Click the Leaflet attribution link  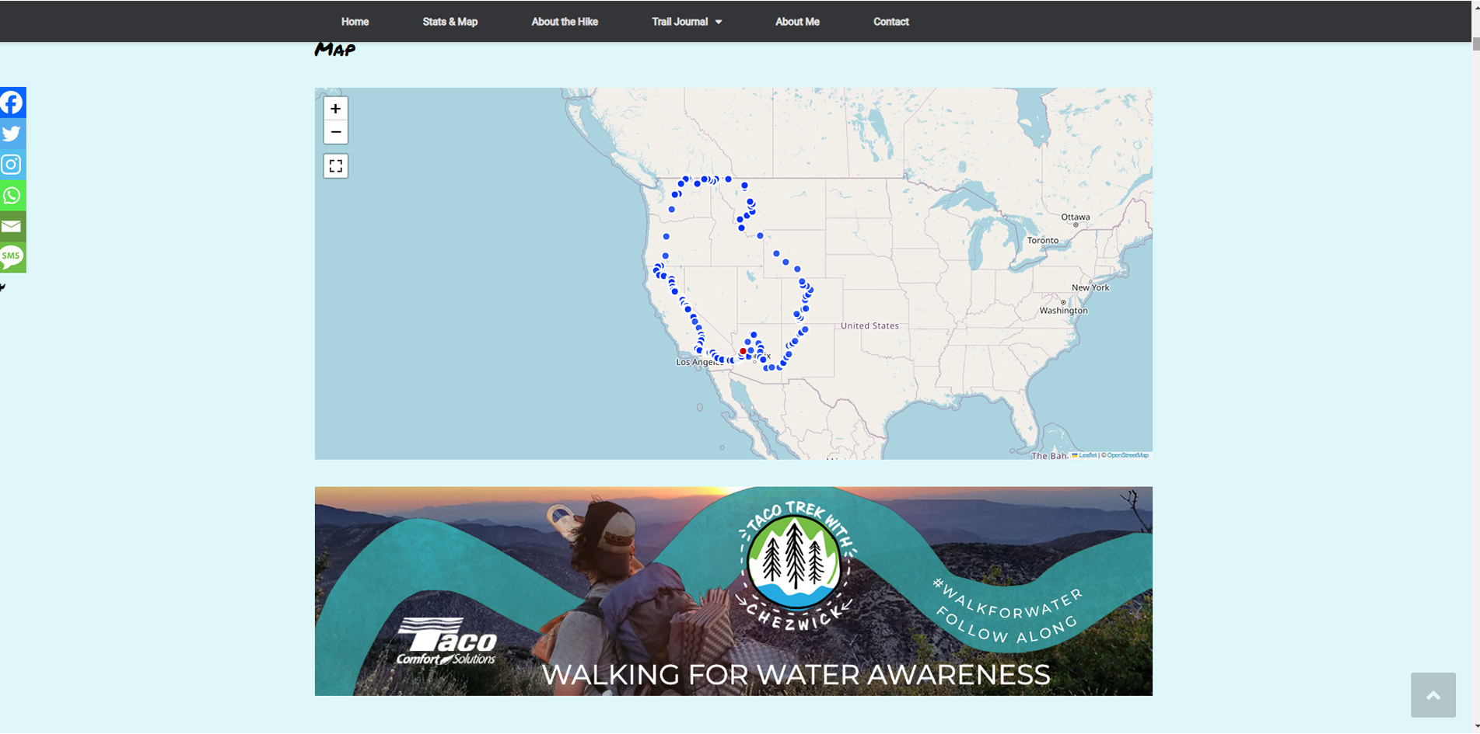[1087, 455]
